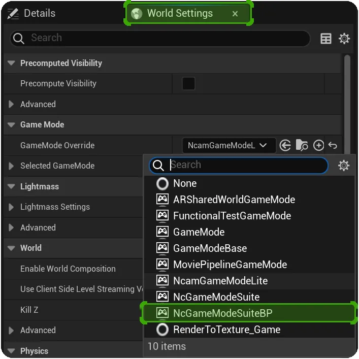Close the World Settings tab
Screen dimensions: 359x359
coord(235,14)
